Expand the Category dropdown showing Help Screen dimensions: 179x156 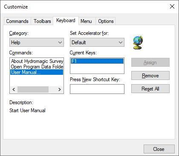(x=37, y=43)
